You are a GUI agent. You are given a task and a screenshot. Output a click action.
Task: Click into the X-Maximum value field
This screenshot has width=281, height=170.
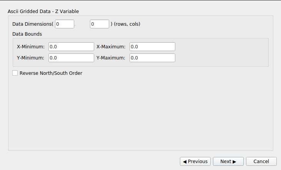tap(152, 46)
